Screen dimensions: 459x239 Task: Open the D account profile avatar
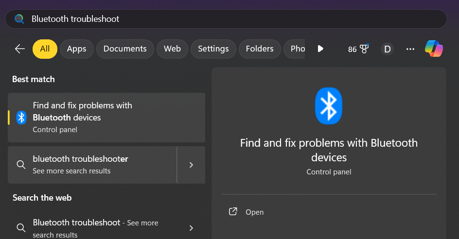click(x=387, y=49)
